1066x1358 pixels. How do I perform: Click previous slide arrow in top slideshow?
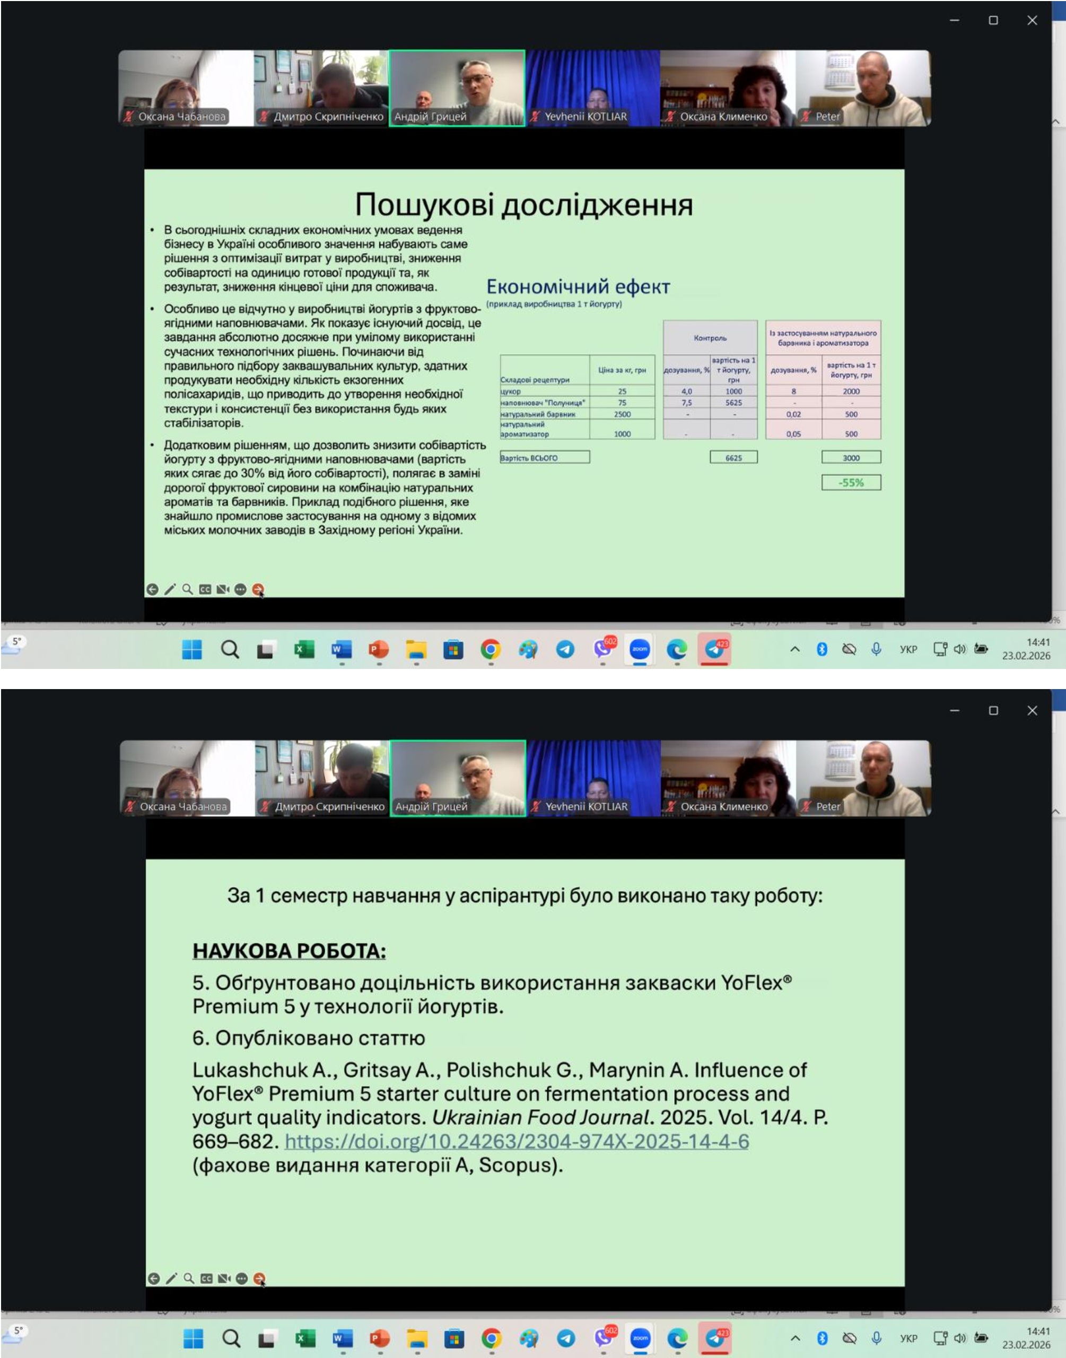[152, 589]
